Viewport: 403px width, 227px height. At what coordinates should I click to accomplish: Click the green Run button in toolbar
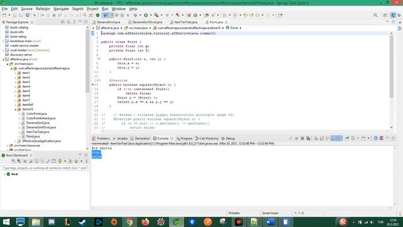pyautogui.click(x=145, y=15)
